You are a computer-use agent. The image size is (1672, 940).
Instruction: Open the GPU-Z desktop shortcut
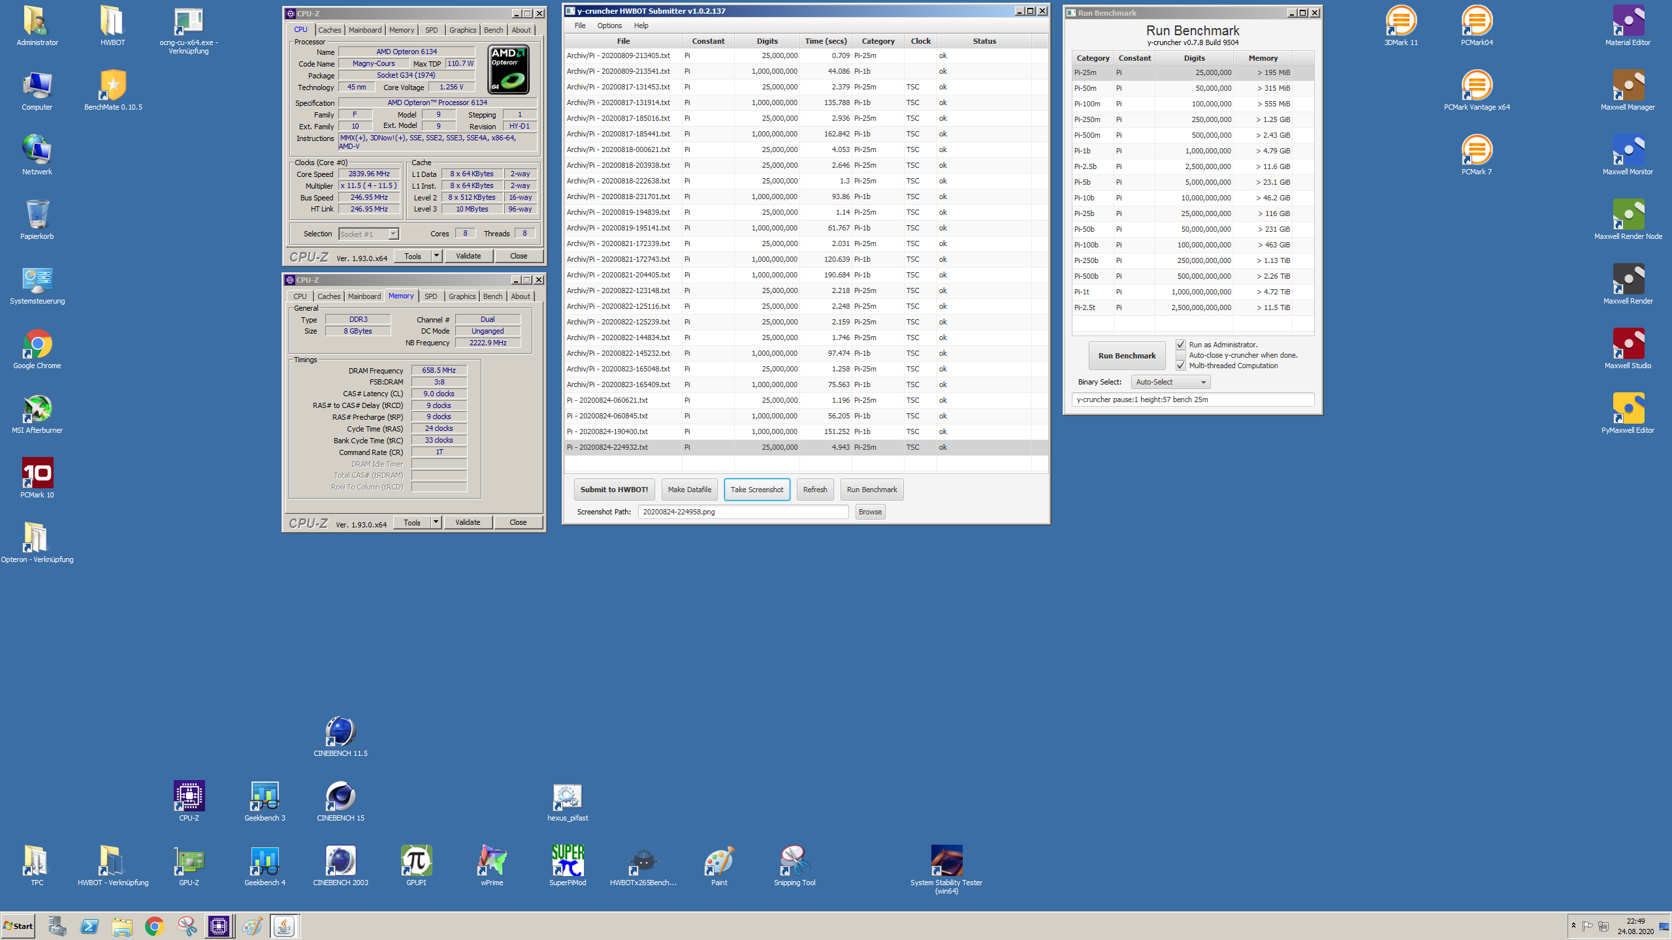189,866
